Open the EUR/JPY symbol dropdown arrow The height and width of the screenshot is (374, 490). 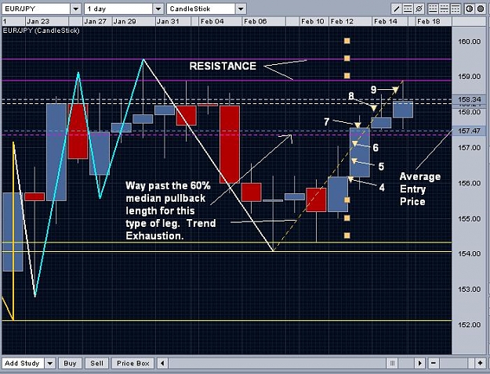pos(75,9)
